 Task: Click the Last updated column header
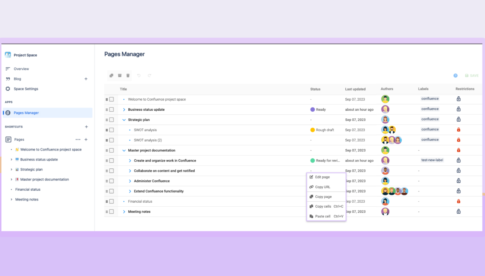(355, 89)
